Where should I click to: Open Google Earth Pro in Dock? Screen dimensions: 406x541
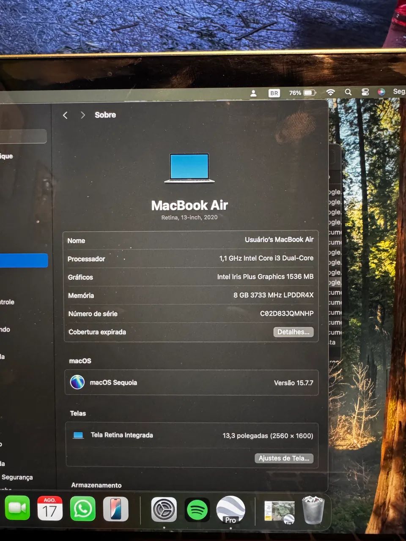pyautogui.click(x=230, y=510)
